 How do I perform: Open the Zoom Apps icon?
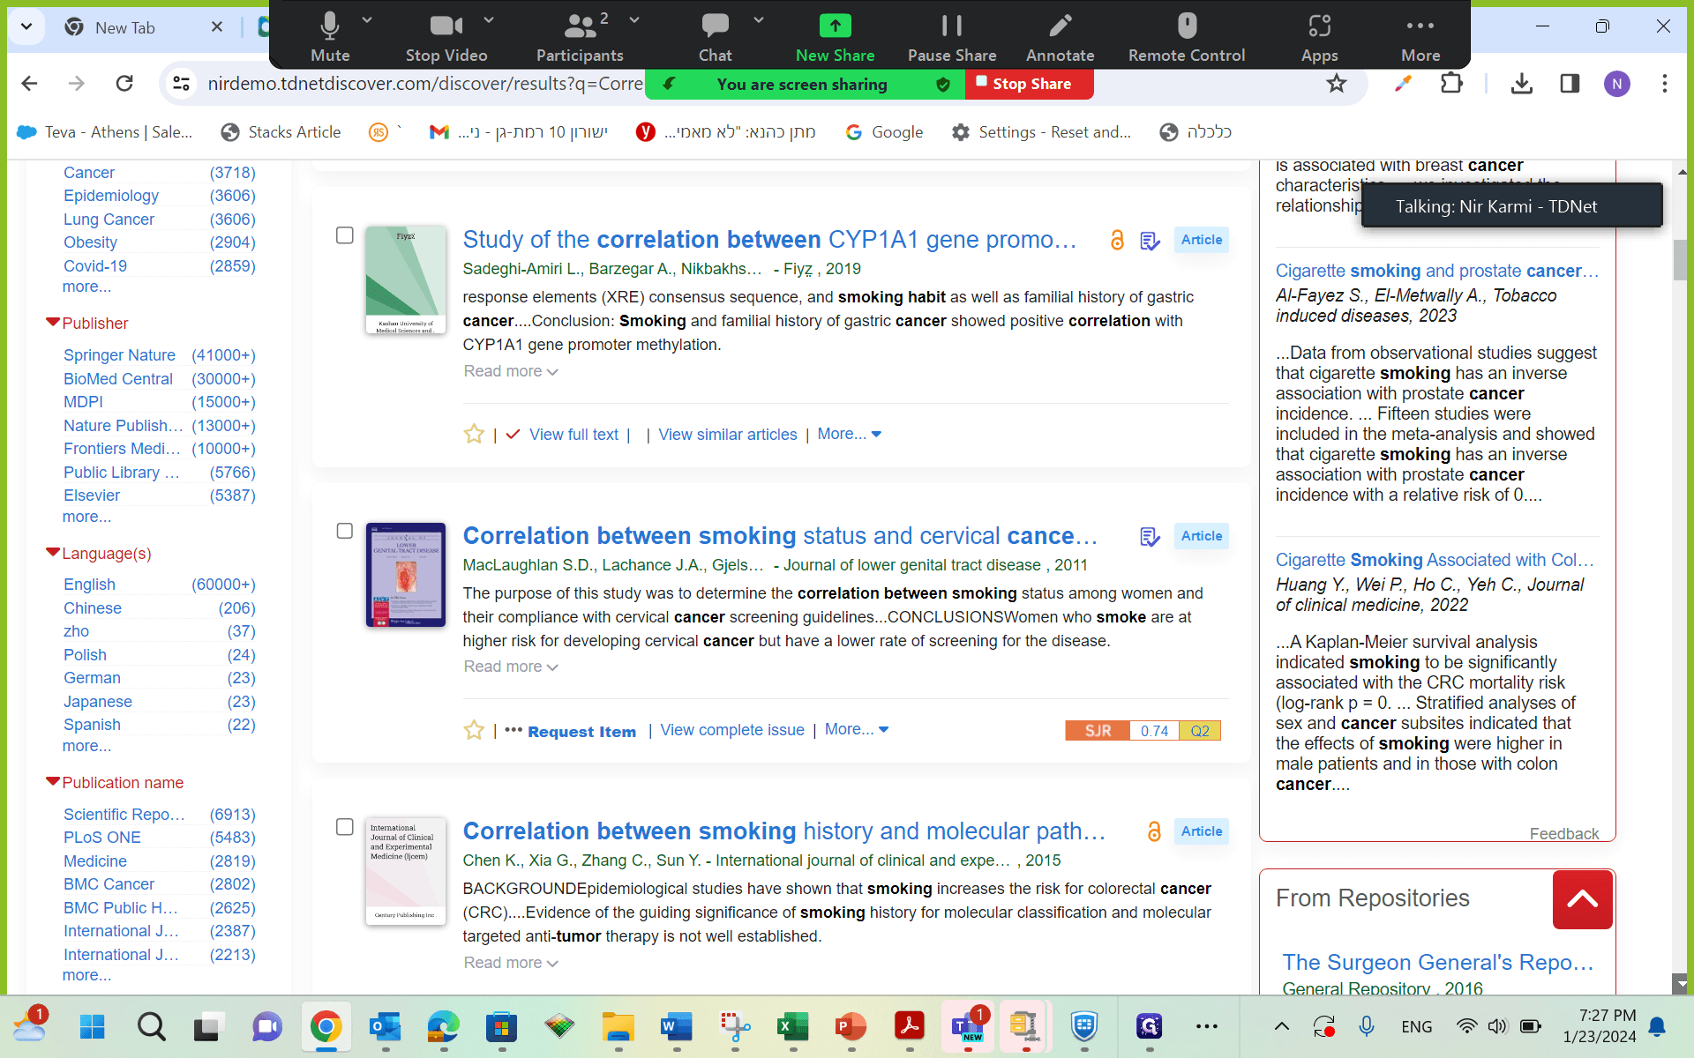(1319, 26)
